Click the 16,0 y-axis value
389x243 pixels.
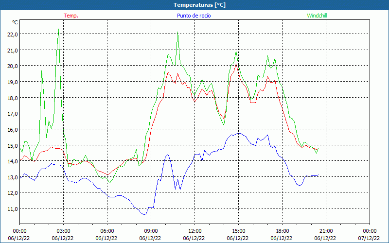click(x=13, y=130)
